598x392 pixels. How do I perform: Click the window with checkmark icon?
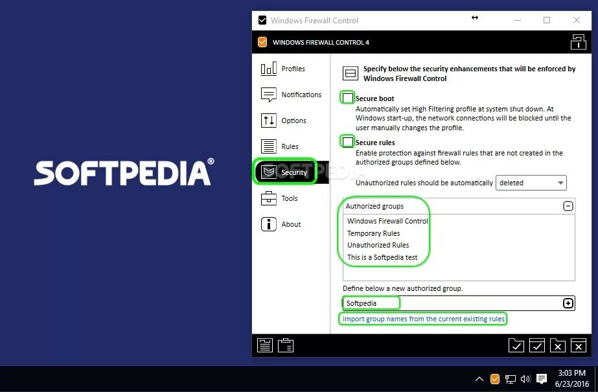tap(537, 345)
